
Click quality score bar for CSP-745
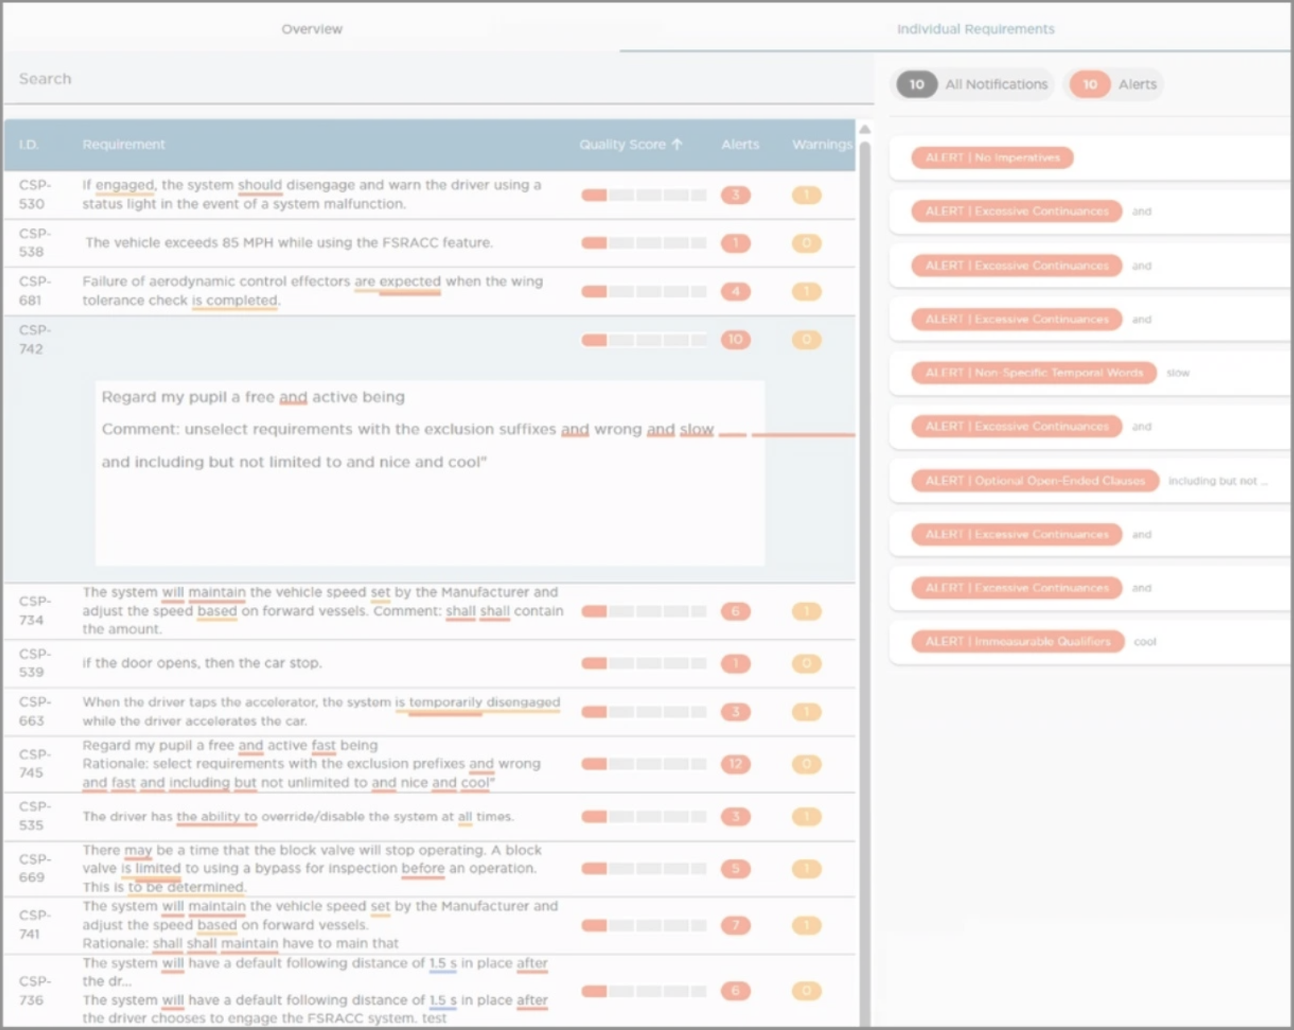(644, 764)
